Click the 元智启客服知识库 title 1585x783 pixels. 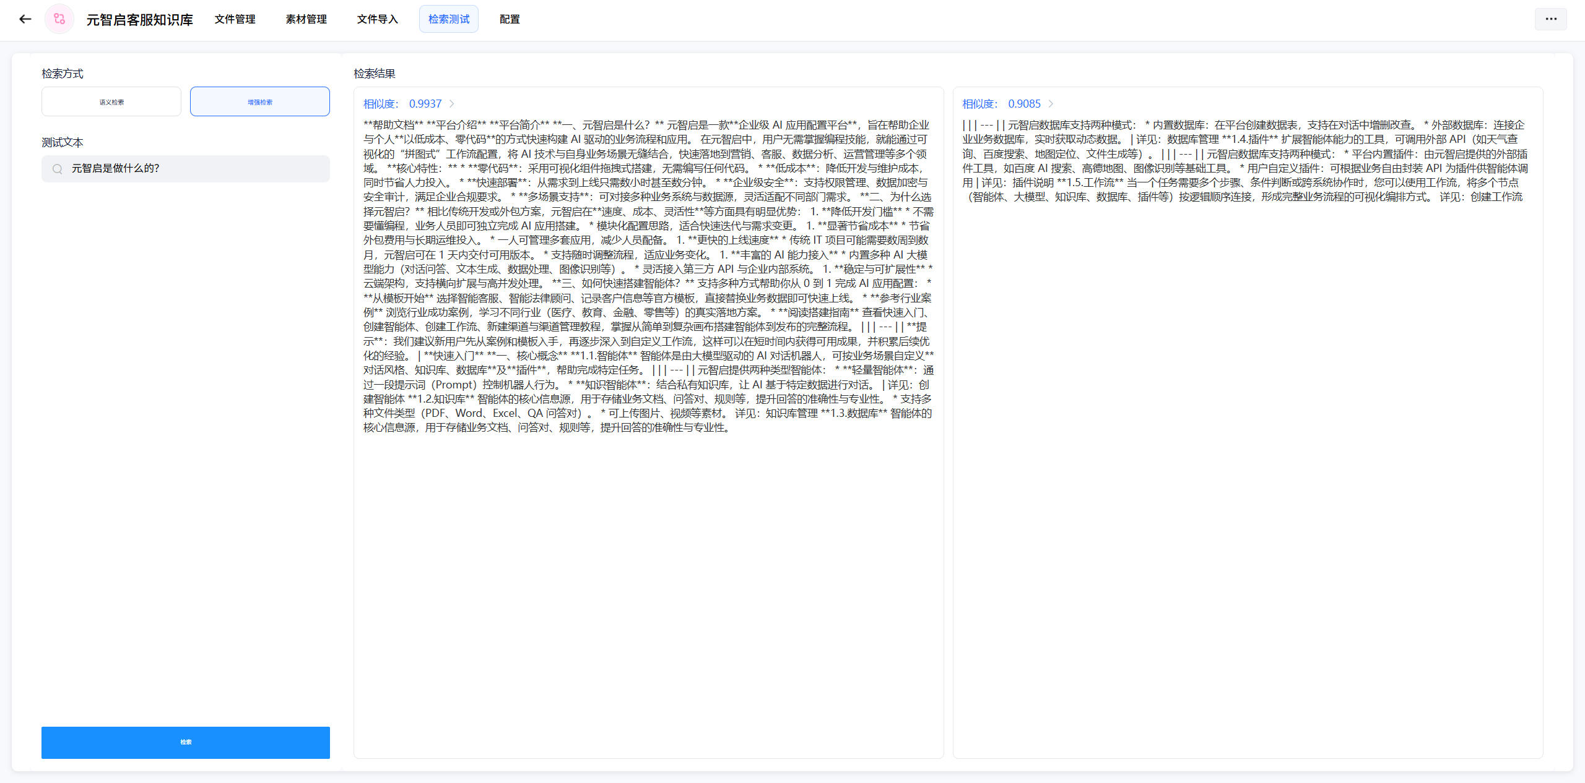(x=139, y=20)
